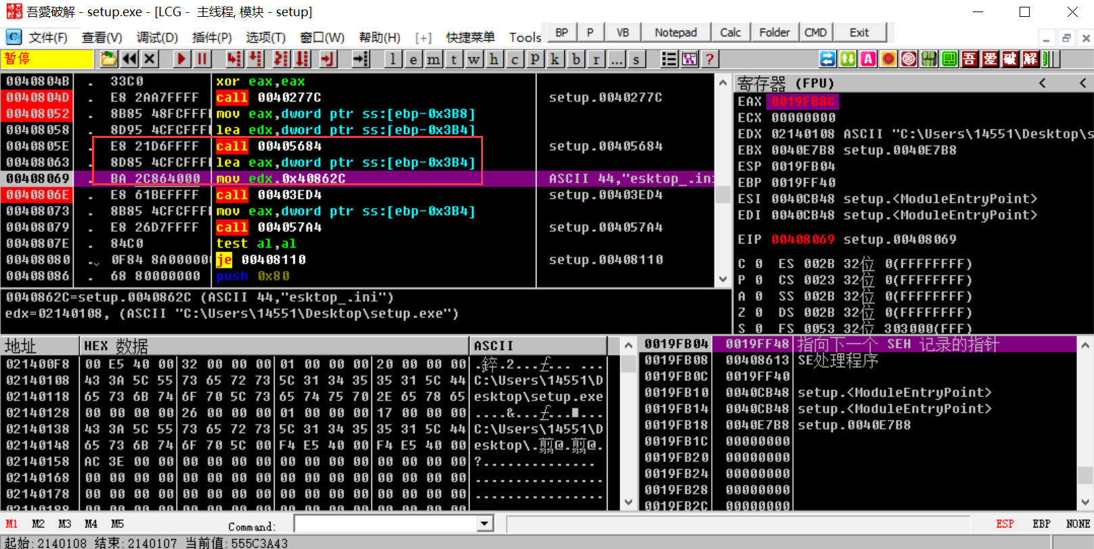Open the Patches window with the p button
The image size is (1094, 549).
click(x=535, y=59)
